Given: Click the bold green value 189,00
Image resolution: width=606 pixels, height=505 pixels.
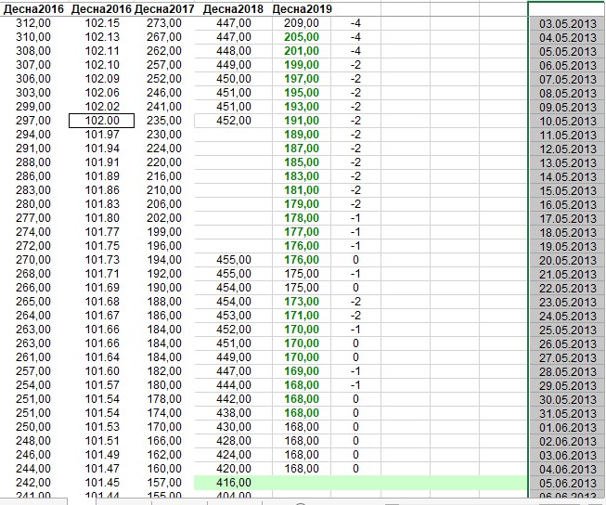Looking at the screenshot, I should (302, 135).
